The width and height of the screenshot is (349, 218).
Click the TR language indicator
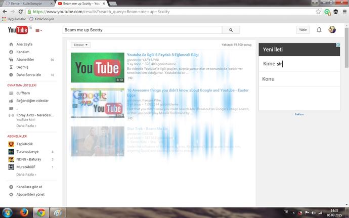pos(286,212)
